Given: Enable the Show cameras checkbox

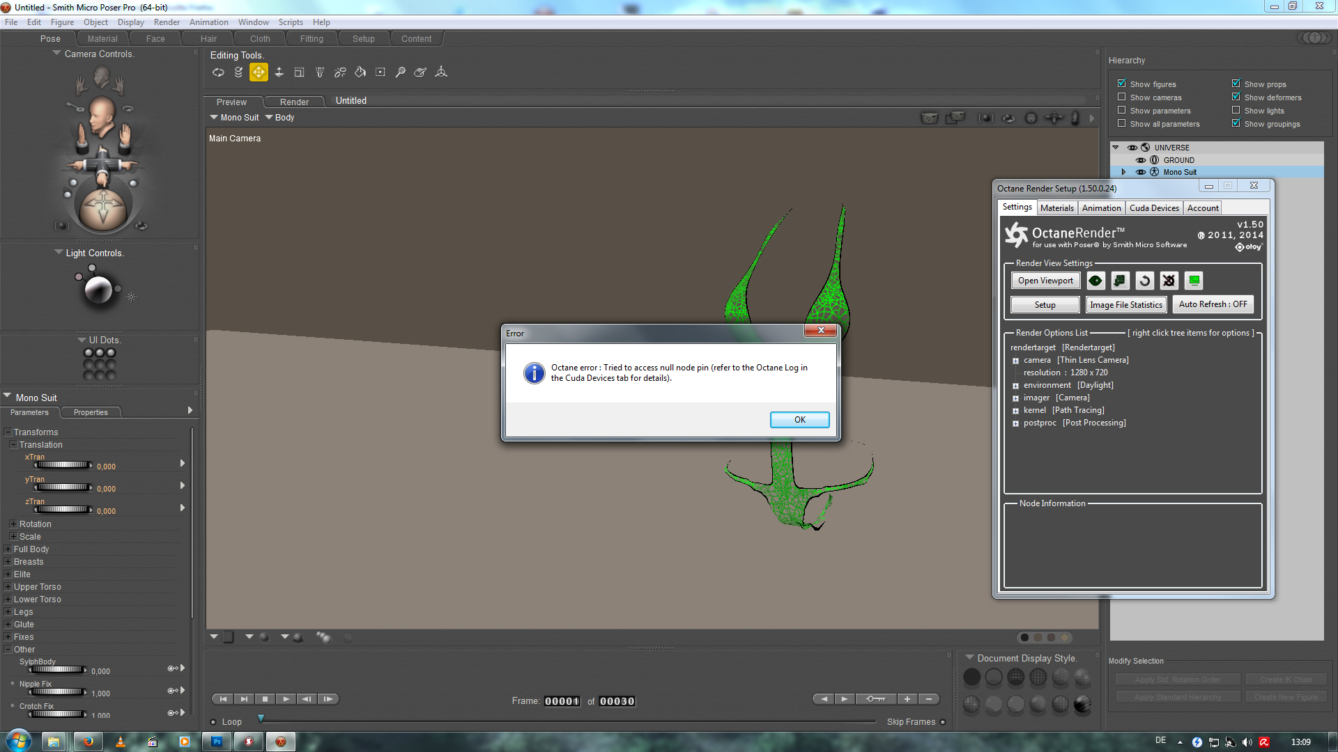Looking at the screenshot, I should tap(1122, 97).
